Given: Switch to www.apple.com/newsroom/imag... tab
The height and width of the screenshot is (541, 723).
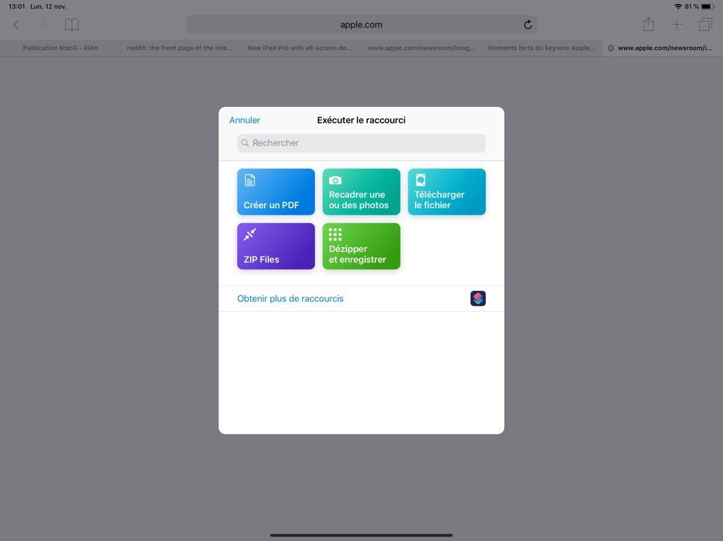Looking at the screenshot, I should point(422,48).
